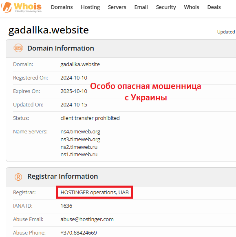
Task: Click the Status label
Action: [x=21, y=118]
